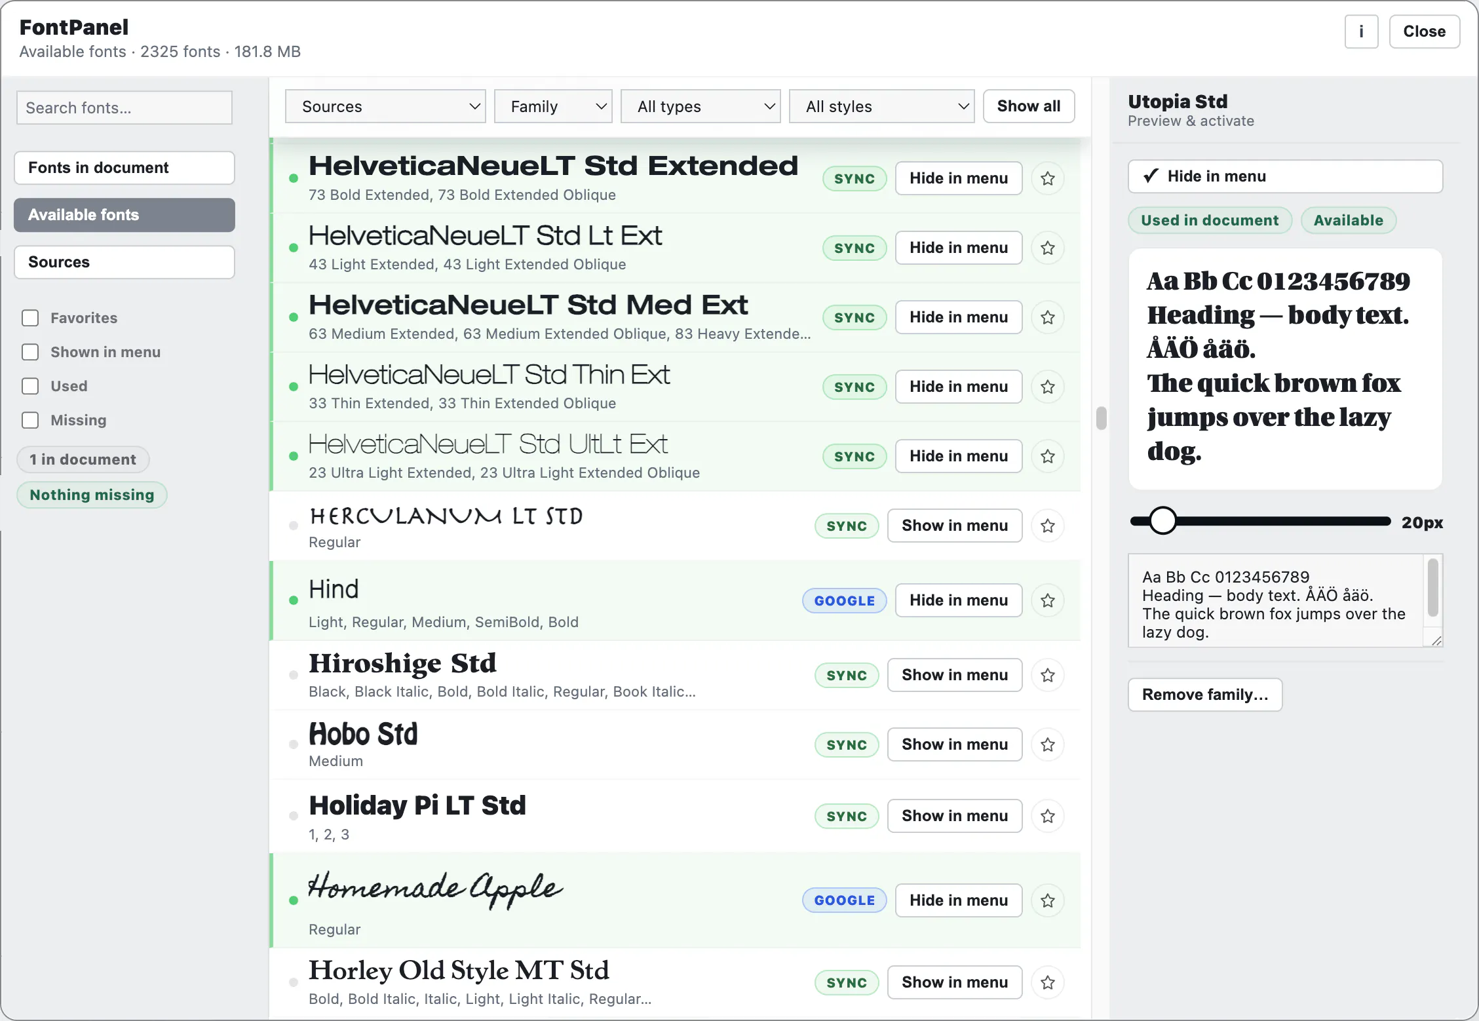Click the Show all button

[1029, 106]
